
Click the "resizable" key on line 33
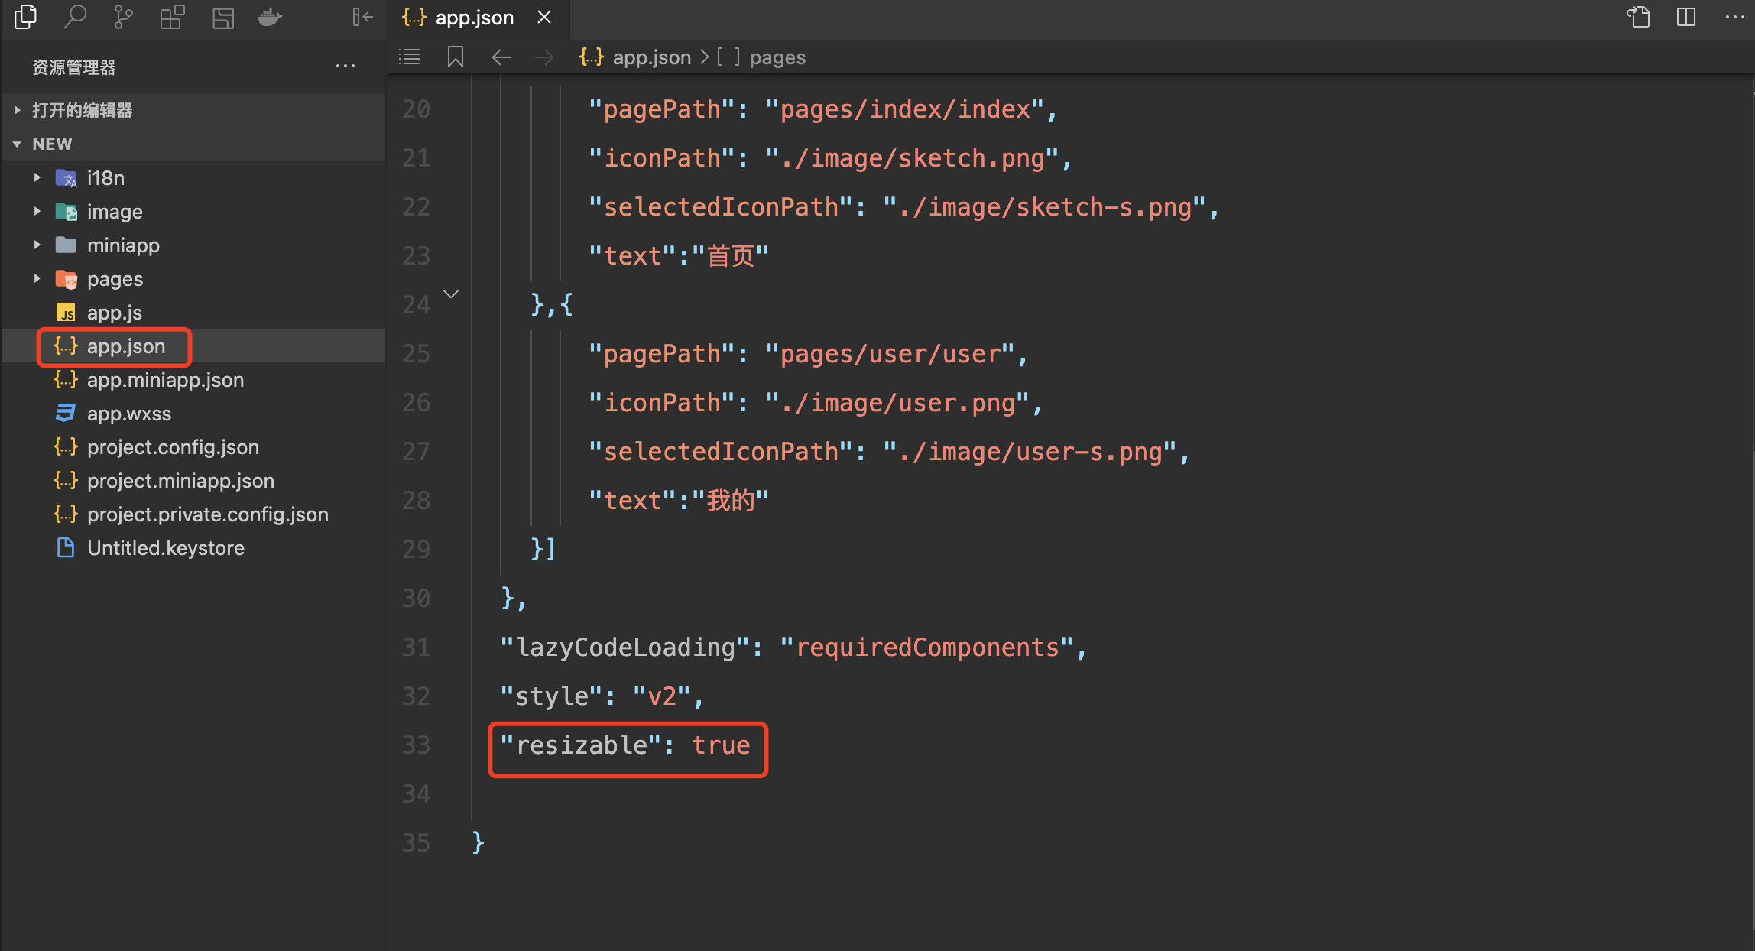coord(580,745)
